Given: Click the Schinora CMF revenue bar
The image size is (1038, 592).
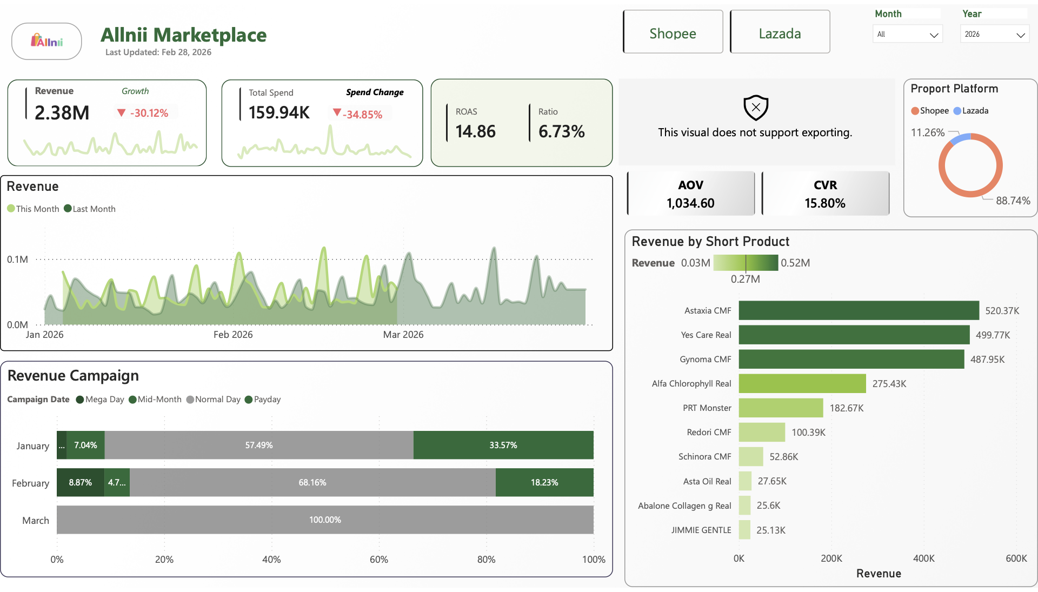Looking at the screenshot, I should [751, 456].
